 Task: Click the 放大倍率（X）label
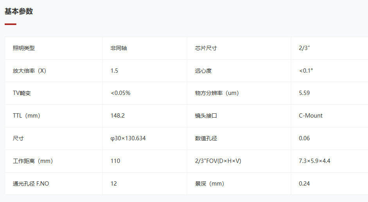[29, 71]
